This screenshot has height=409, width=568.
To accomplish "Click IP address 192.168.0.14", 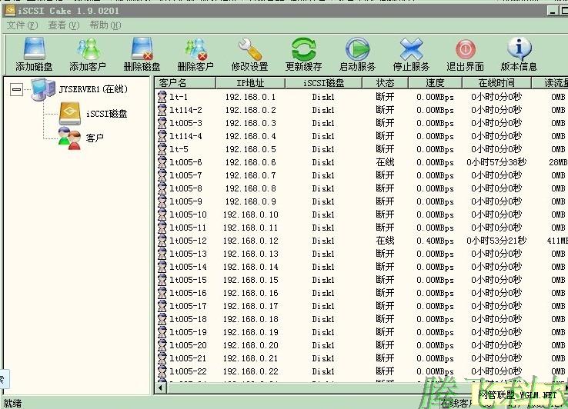I will click(x=251, y=267).
